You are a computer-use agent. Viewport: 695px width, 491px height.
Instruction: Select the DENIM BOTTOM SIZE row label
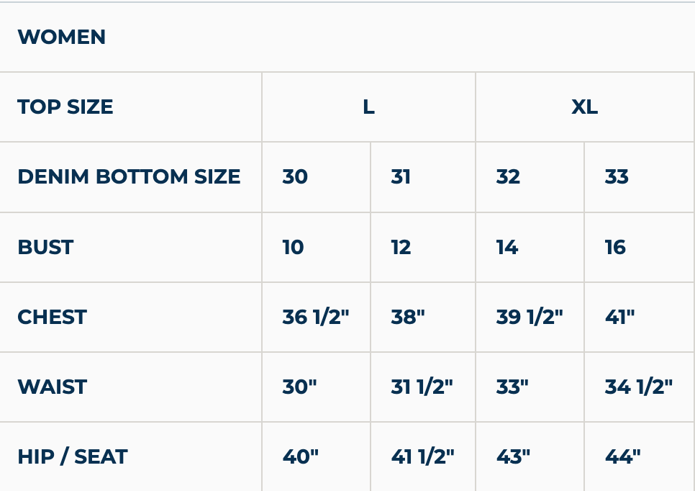[x=129, y=177]
